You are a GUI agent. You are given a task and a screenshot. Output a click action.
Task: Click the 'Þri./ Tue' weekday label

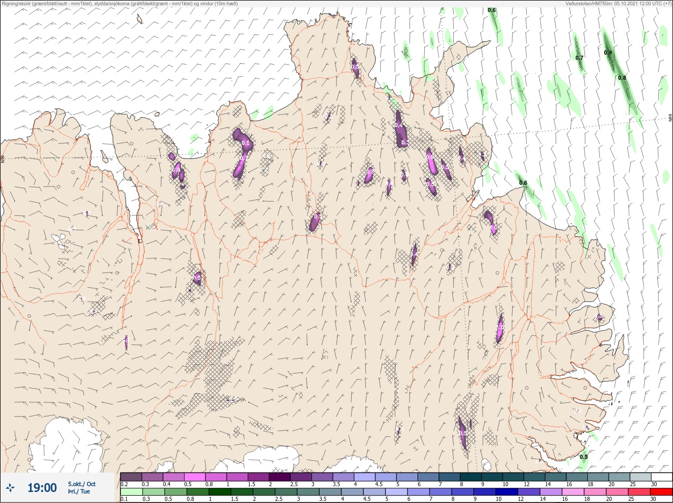pyautogui.click(x=78, y=492)
